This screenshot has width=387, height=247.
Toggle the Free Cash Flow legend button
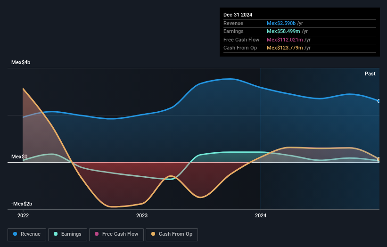coord(116,234)
